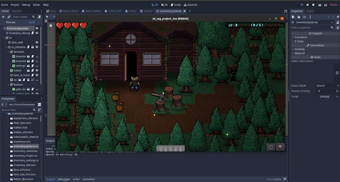Viewport: 340px width, 182px height.
Task: Expand the Transform property section
Action: point(292,38)
